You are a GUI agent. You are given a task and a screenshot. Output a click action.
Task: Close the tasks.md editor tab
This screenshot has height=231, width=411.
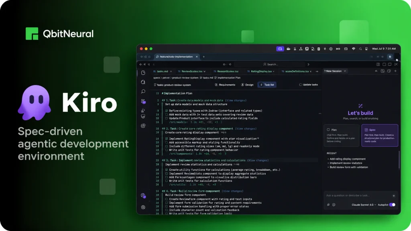tap(171, 71)
